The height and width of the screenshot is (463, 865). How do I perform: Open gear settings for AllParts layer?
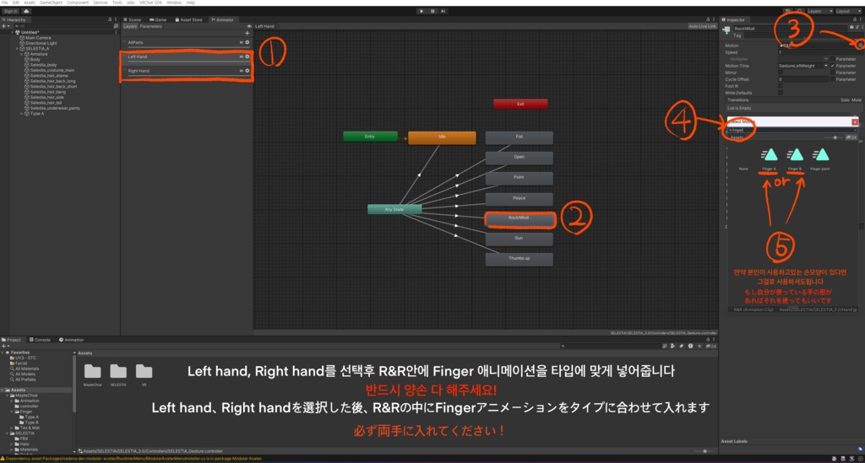pos(248,42)
